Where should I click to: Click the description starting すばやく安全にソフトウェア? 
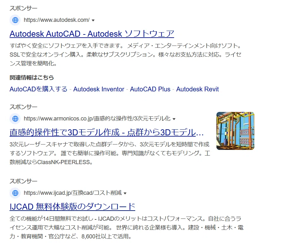click(x=126, y=55)
